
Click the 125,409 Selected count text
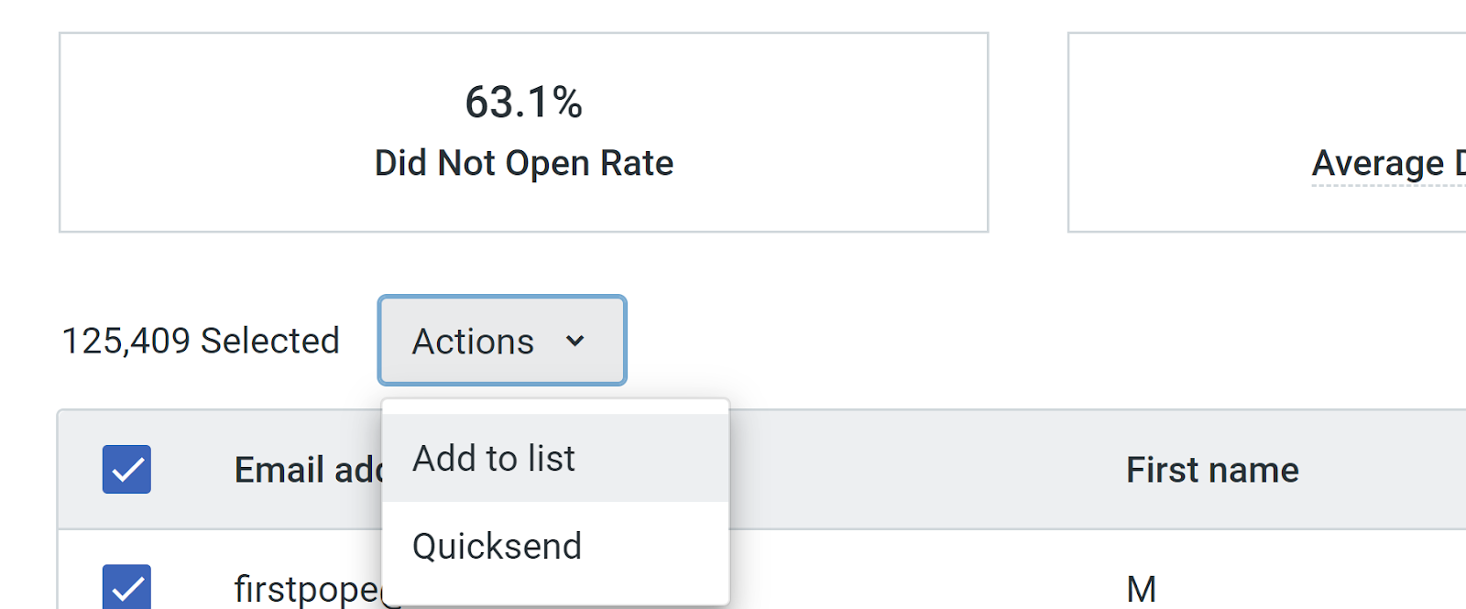point(201,341)
